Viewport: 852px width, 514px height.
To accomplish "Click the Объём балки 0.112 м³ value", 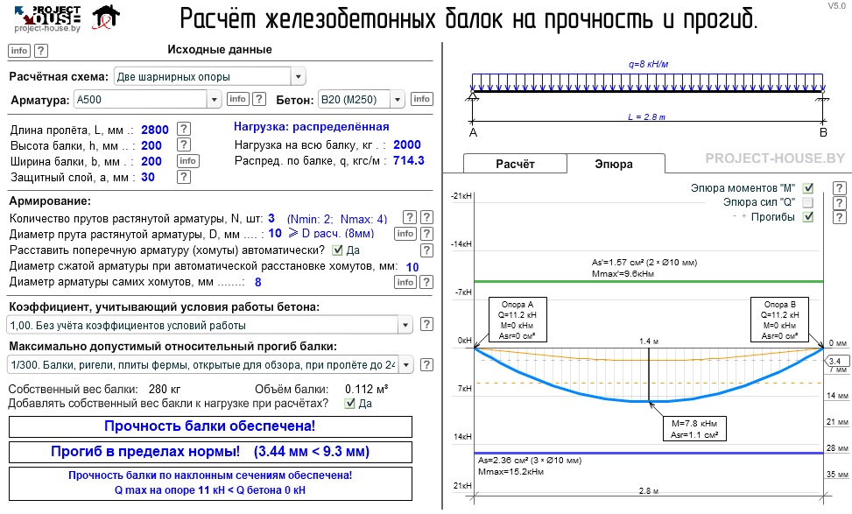I will [367, 389].
